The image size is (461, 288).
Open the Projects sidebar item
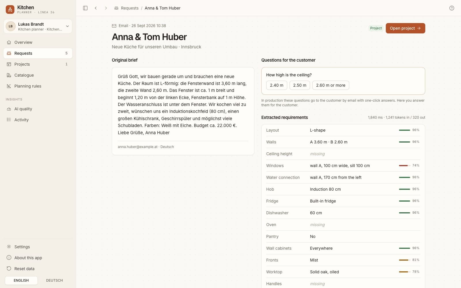click(38, 64)
